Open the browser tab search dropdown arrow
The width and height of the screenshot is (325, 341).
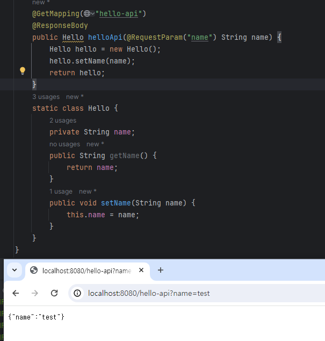point(15,270)
